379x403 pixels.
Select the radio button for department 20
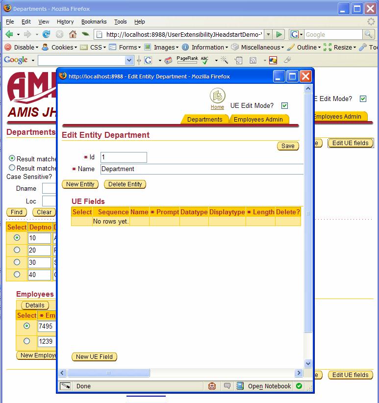coord(17,250)
